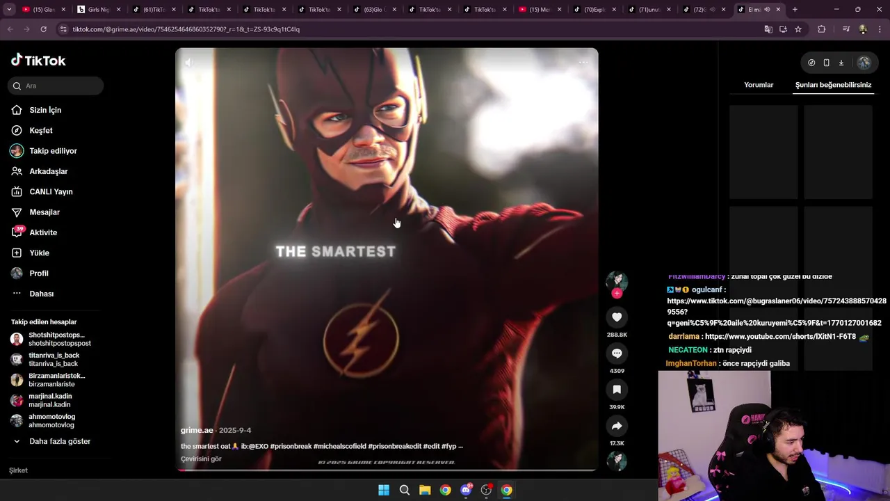Switch to Şunları beğenebilirsiniz tab
The width and height of the screenshot is (890, 501).
click(833, 85)
